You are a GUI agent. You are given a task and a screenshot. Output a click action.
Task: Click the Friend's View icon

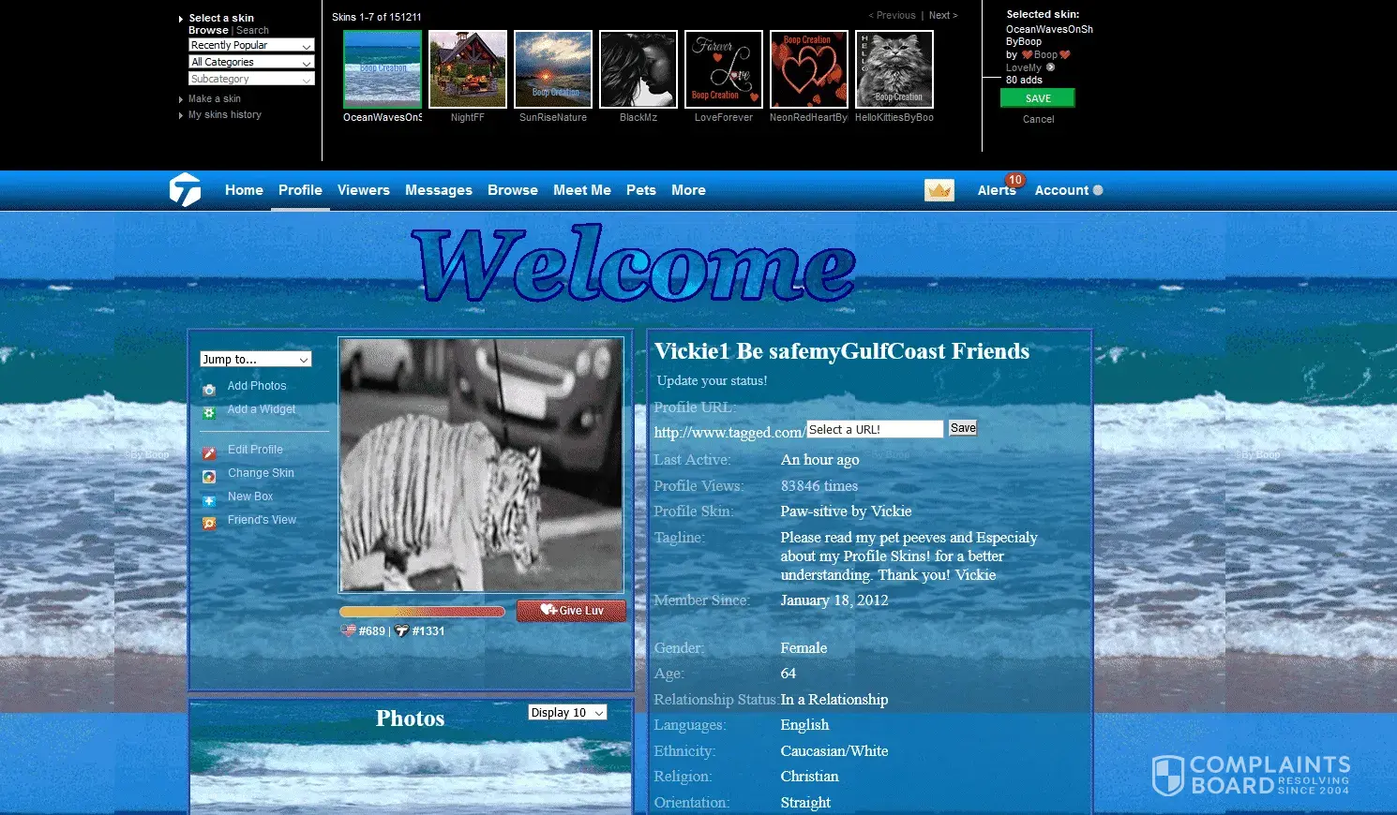209,523
